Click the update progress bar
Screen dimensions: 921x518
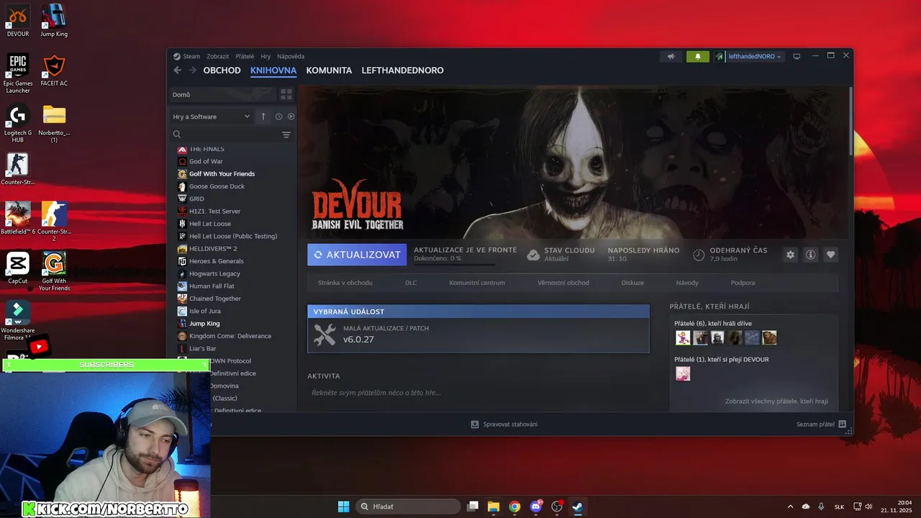pyautogui.click(x=454, y=264)
